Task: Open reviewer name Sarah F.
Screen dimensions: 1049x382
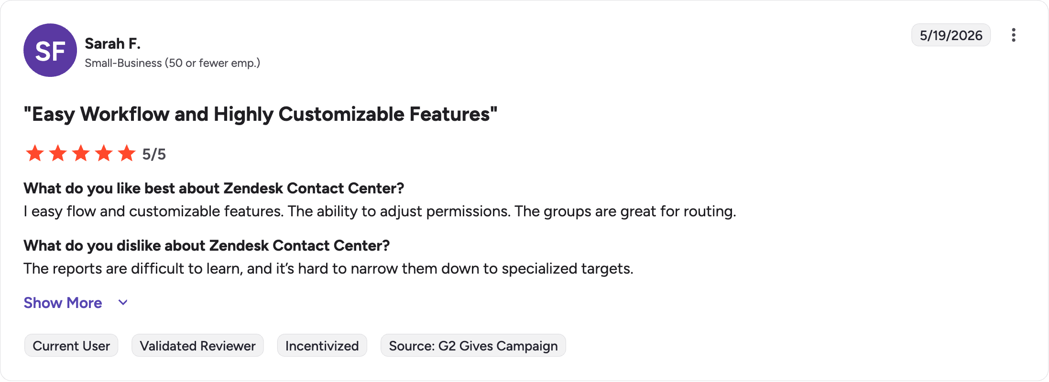Action: pos(112,43)
